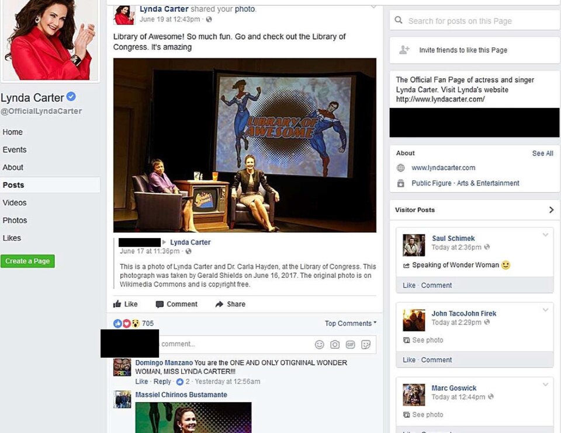This screenshot has height=433, width=561.
Task: Open the Photos section in sidebar
Action: click(15, 220)
